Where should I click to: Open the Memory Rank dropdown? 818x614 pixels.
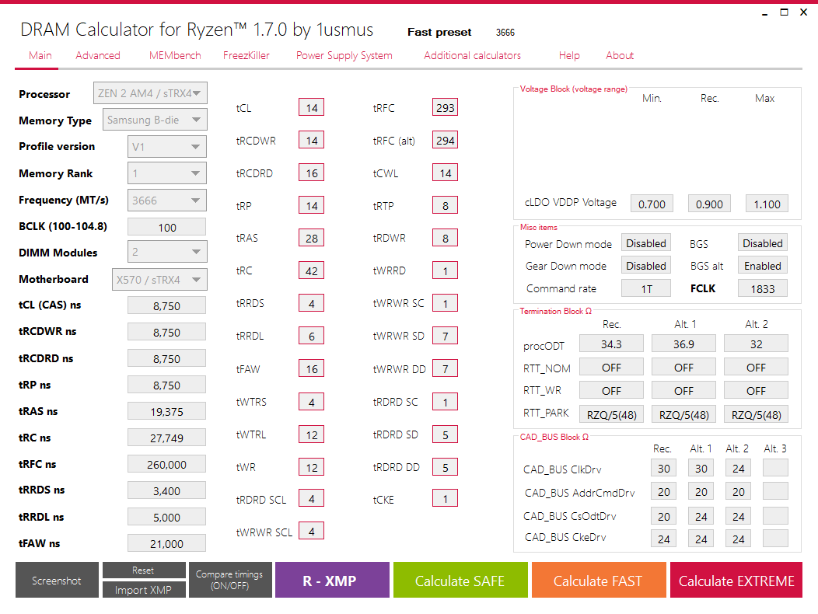tap(167, 173)
